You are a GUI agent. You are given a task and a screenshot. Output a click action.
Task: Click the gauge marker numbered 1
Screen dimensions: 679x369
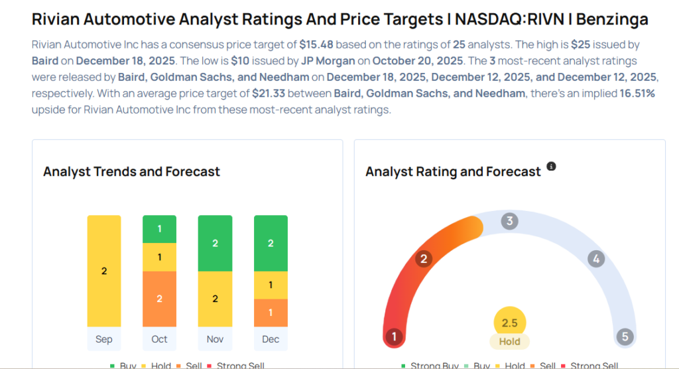coord(394,336)
